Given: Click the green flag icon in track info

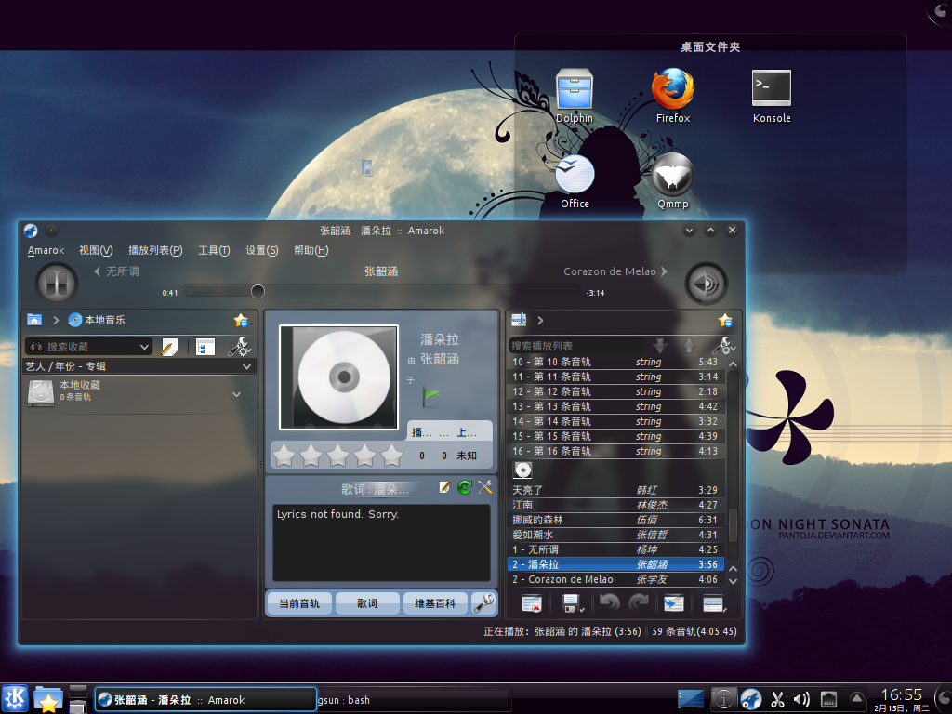Looking at the screenshot, I should pyautogui.click(x=430, y=396).
